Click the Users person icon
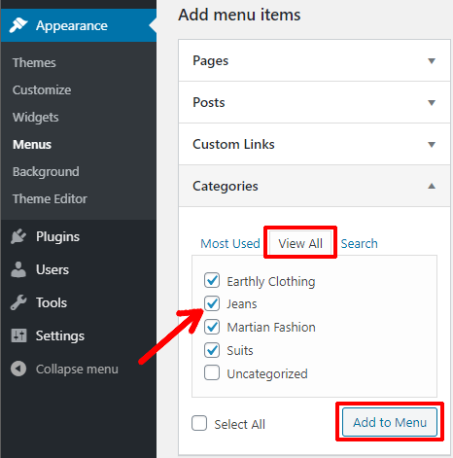The image size is (453, 458). pyautogui.click(x=18, y=269)
